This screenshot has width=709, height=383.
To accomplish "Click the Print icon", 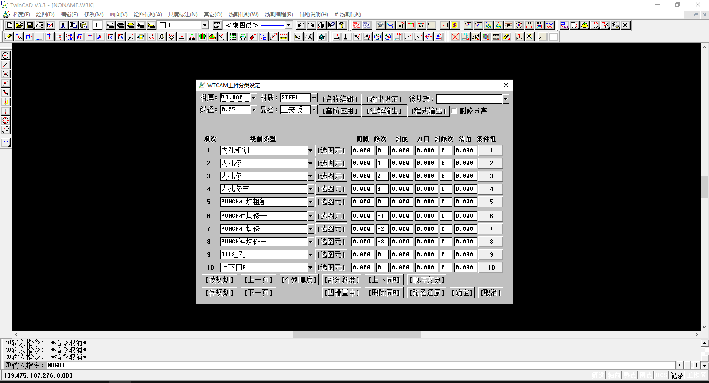I will click(40, 25).
